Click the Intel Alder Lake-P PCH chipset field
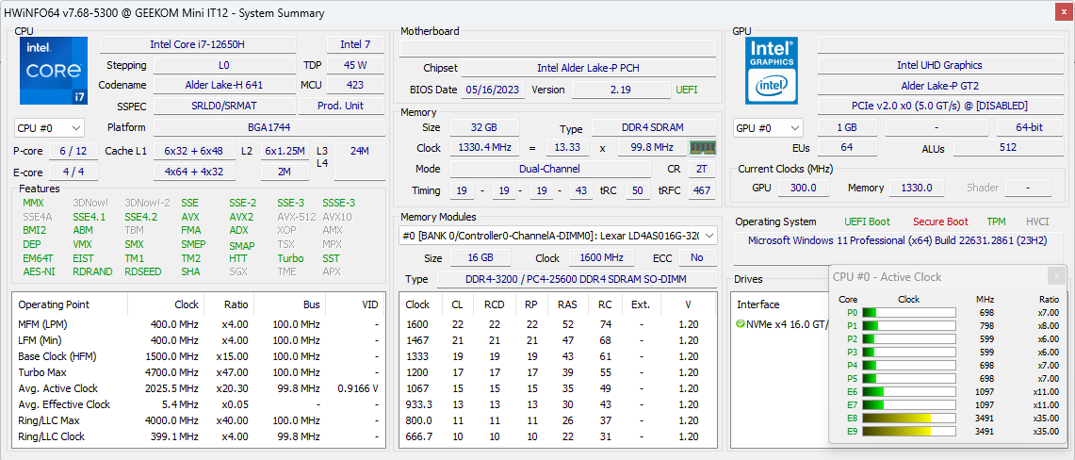1075x460 pixels. (x=589, y=68)
